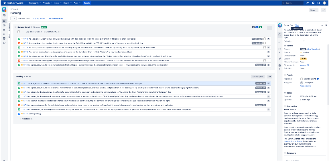Toggle the Recently Updated quick filter
This screenshot has width=329, height=162.
(56, 18)
